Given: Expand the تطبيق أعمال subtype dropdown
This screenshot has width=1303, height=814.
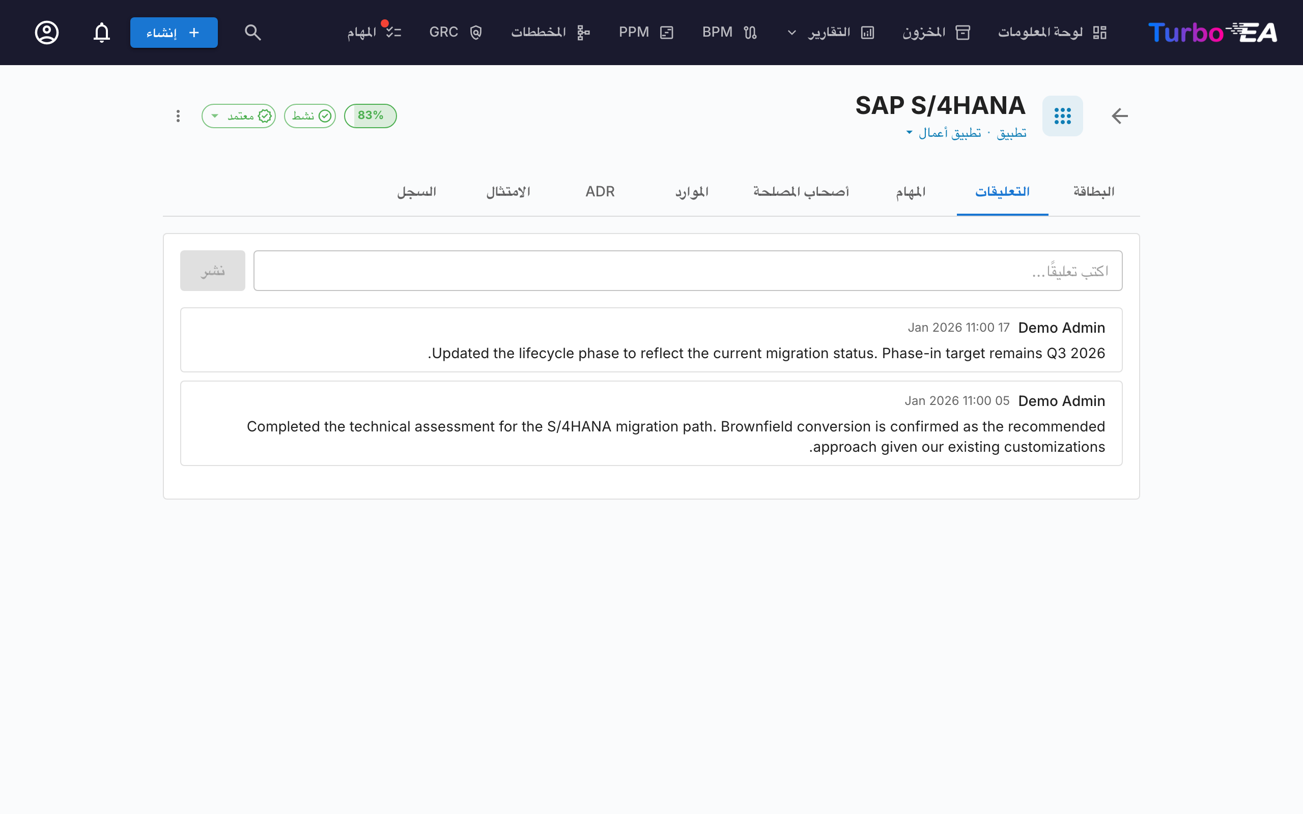Looking at the screenshot, I should 944,132.
